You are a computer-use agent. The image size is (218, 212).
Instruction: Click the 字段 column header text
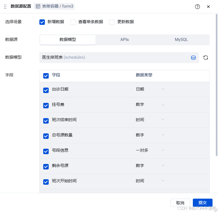56,75
